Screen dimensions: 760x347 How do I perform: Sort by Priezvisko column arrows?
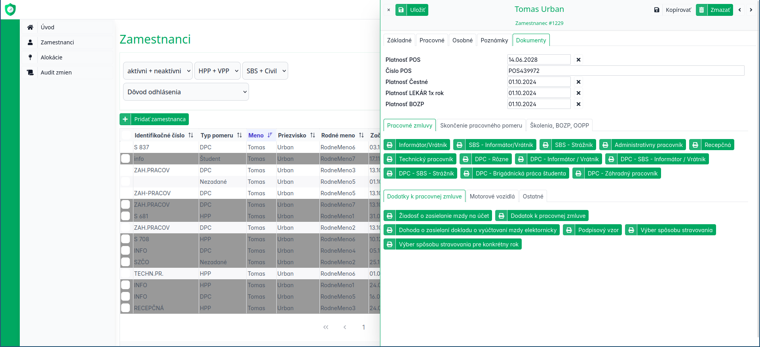[x=313, y=135]
